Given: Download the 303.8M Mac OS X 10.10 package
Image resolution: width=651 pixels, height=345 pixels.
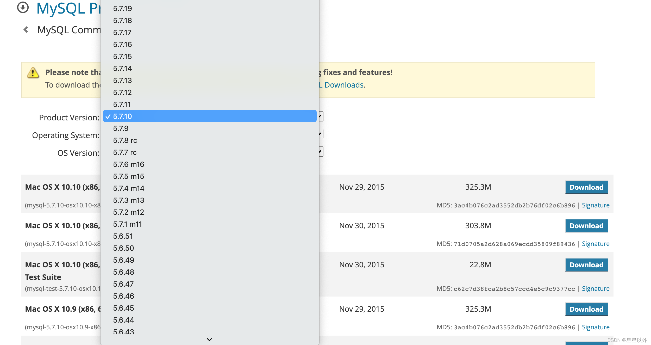Looking at the screenshot, I should [586, 226].
